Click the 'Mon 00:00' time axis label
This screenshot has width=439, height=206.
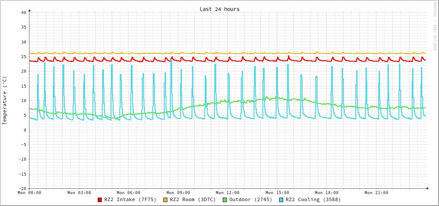pos(30,192)
